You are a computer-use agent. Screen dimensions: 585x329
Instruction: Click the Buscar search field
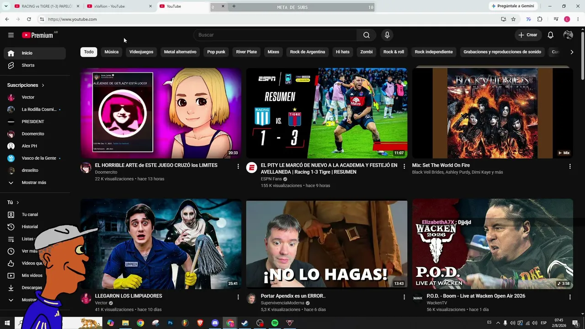(x=275, y=35)
